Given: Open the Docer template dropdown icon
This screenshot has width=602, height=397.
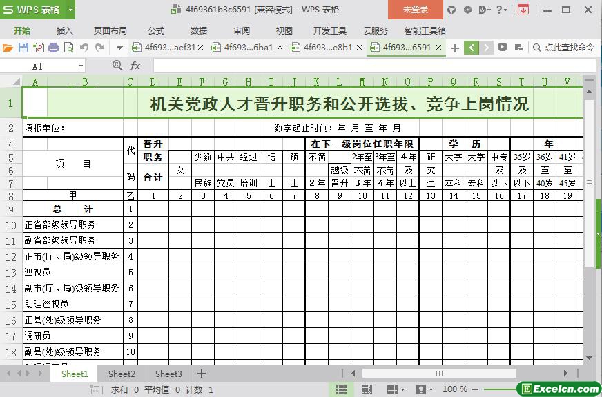Looking at the screenshot, I should 485,10.
